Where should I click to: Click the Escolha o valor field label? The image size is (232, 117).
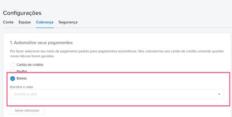[x=21, y=87]
